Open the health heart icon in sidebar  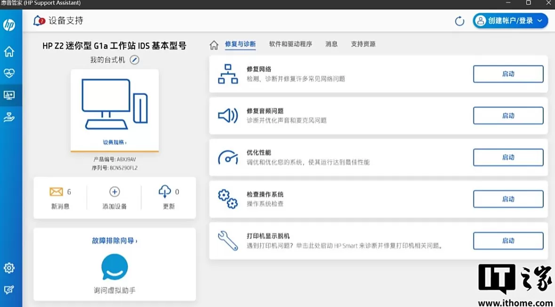click(9, 73)
